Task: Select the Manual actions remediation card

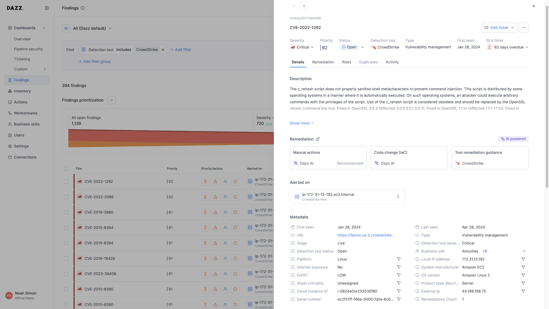Action: [328, 158]
